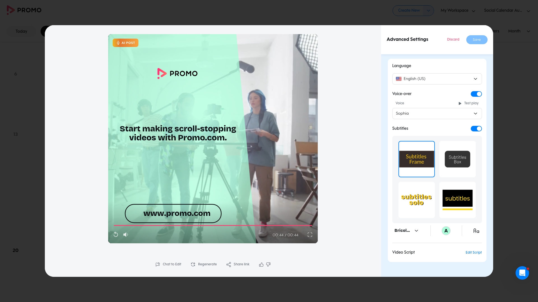
Task: Open fullscreen video view
Action: point(310,235)
